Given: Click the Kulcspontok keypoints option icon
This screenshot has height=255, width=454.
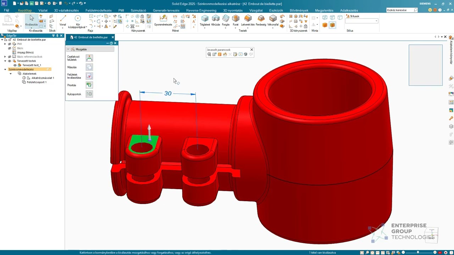Looking at the screenshot, I should tap(89, 94).
